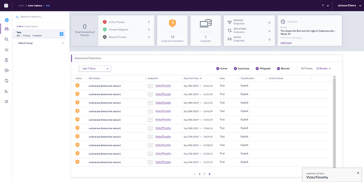Click the Online Endpoints signal icon
The image size is (364, 182).
point(230,39)
